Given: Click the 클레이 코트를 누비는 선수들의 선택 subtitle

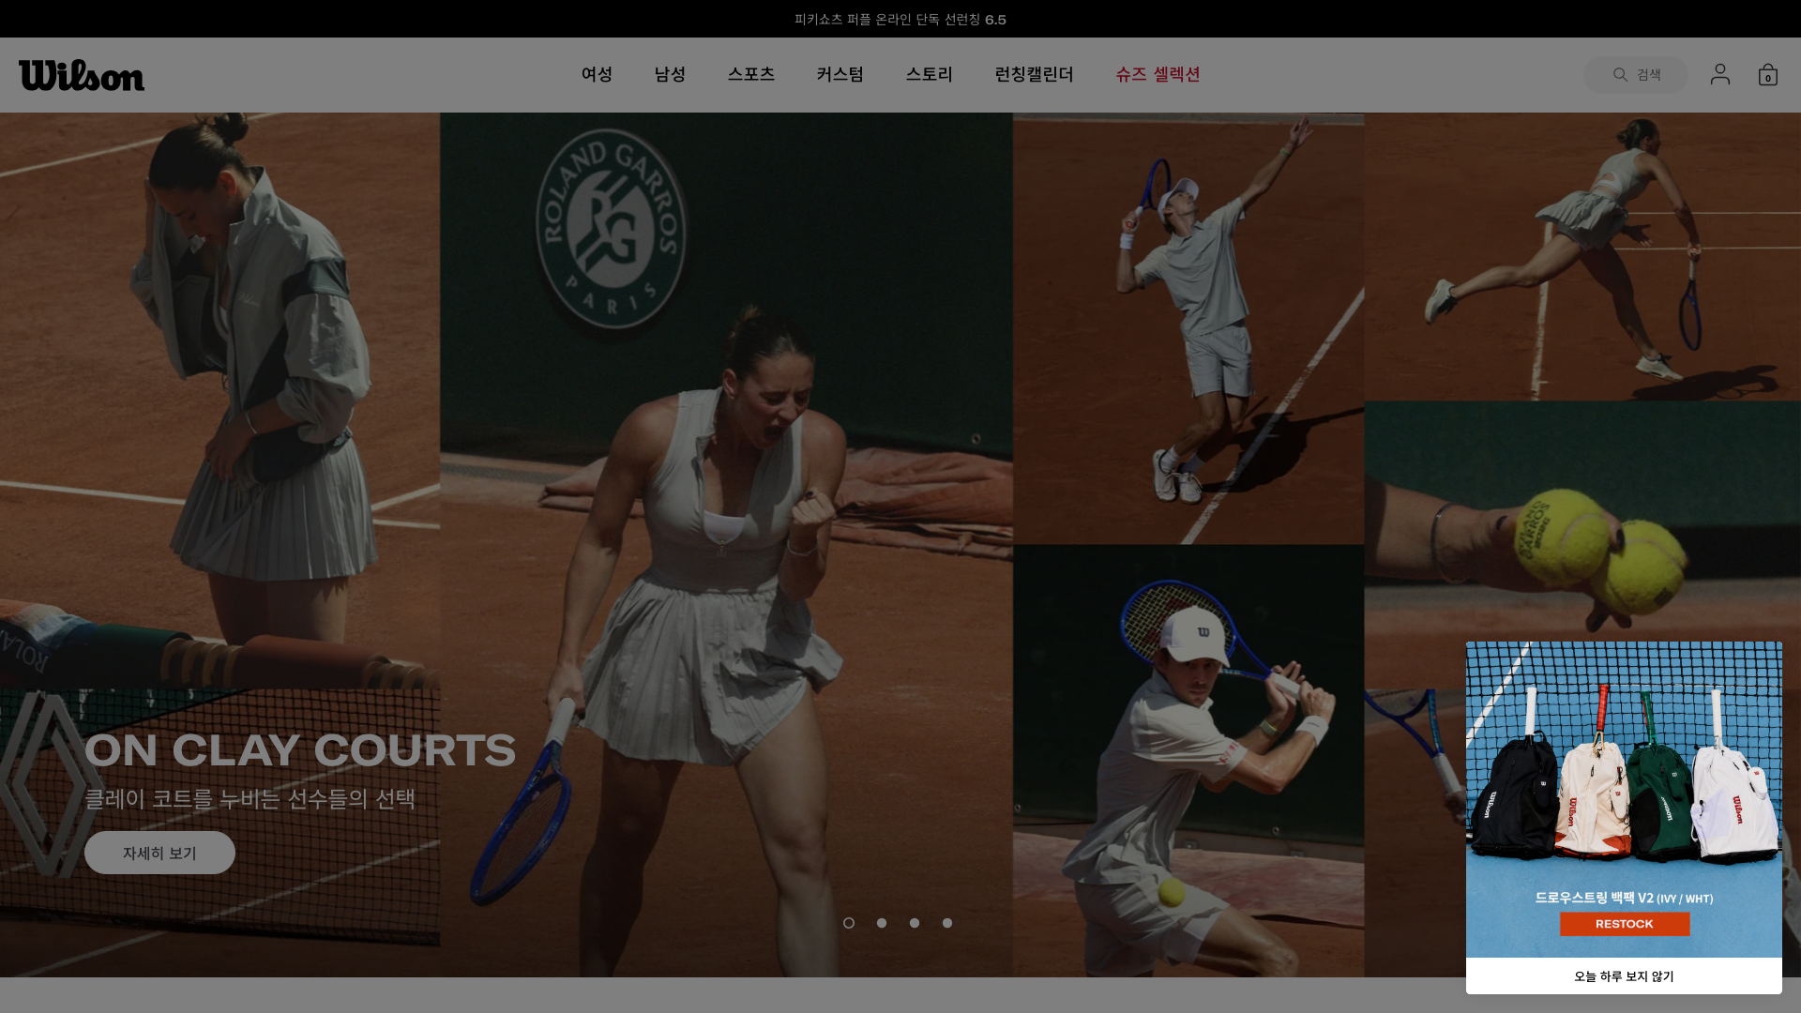Looking at the screenshot, I should (x=250, y=799).
